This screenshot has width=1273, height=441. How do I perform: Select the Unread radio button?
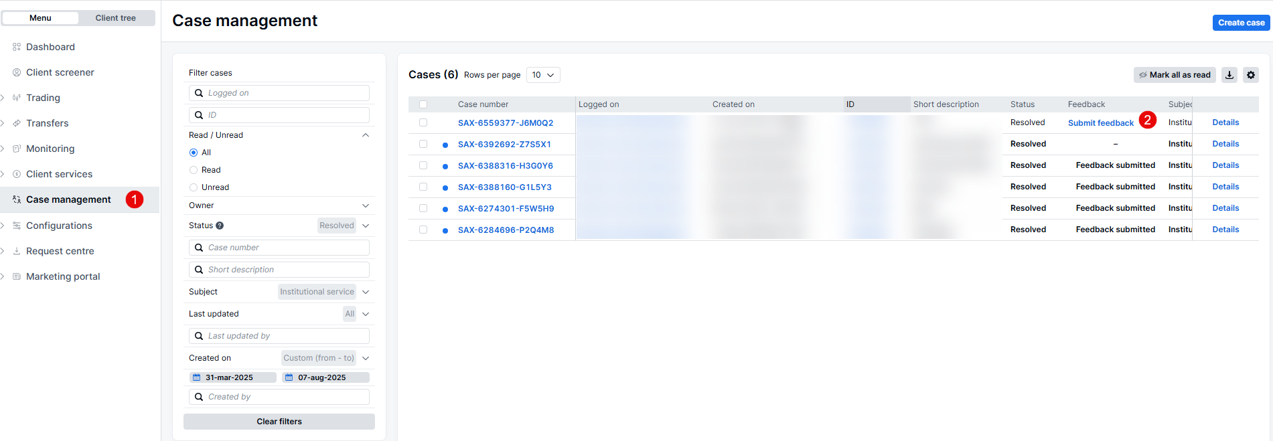point(194,187)
